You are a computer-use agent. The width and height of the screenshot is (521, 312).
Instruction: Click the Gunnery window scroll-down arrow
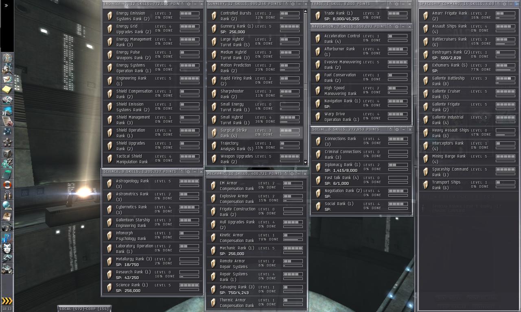coord(306,162)
